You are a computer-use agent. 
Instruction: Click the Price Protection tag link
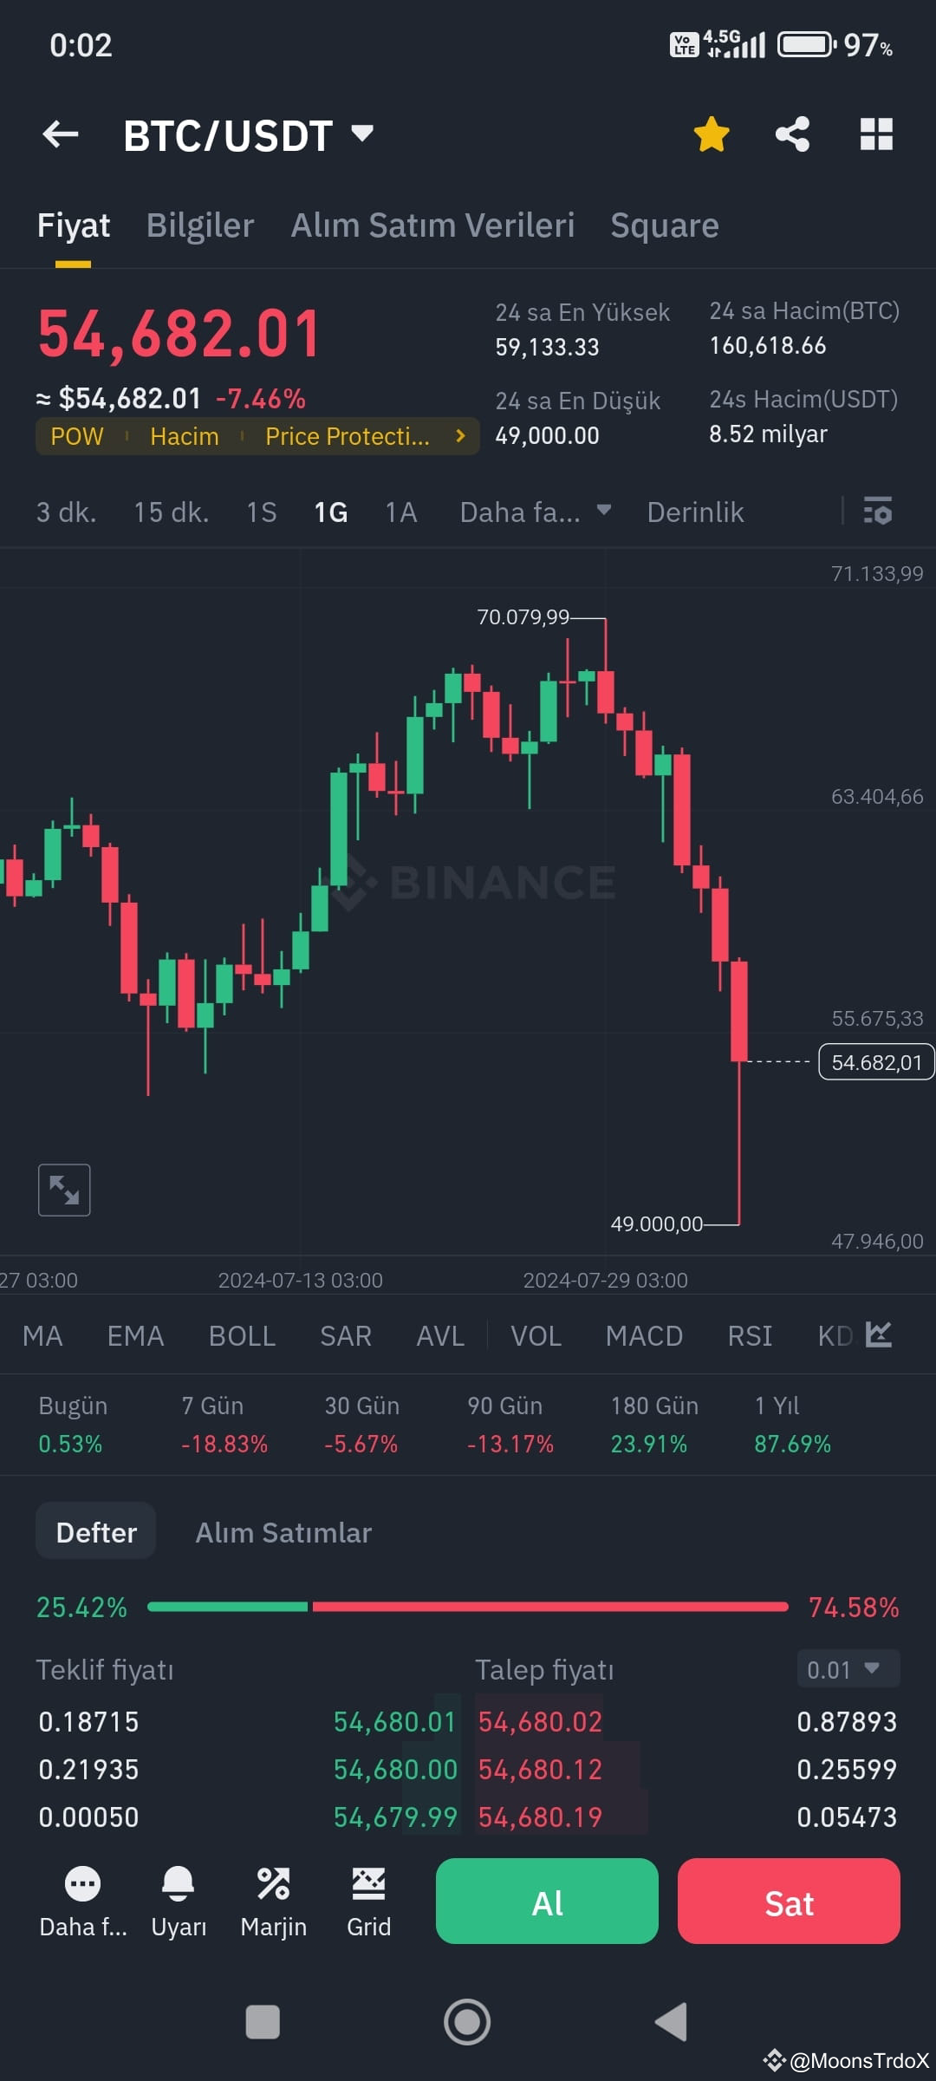pos(347,436)
